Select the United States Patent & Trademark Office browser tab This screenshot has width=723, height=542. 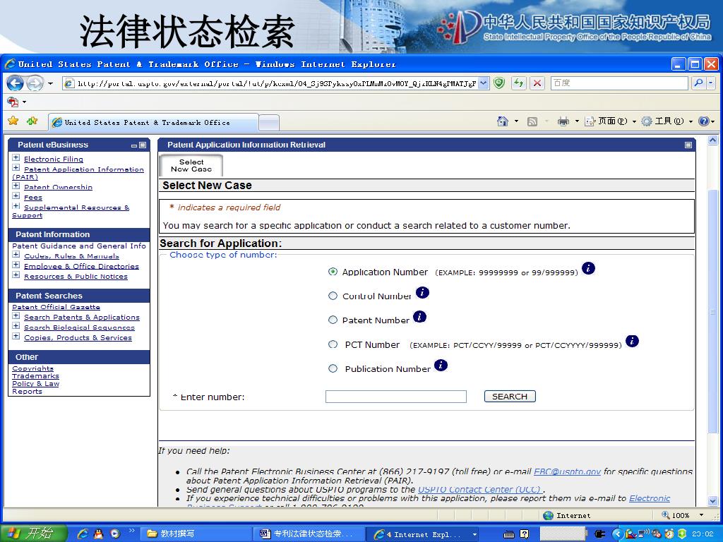(x=153, y=123)
